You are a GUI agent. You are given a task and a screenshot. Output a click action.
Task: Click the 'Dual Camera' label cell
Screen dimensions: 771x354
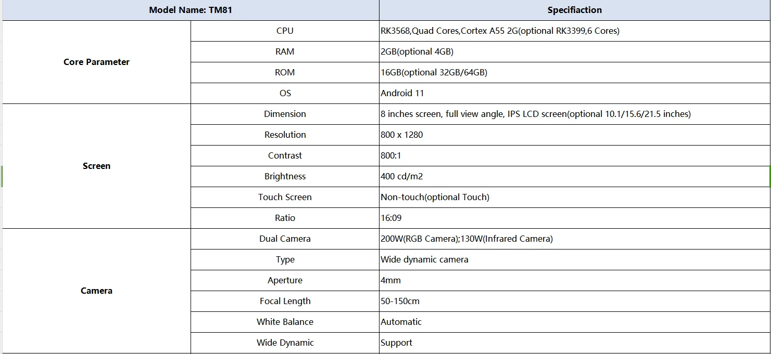(285, 239)
